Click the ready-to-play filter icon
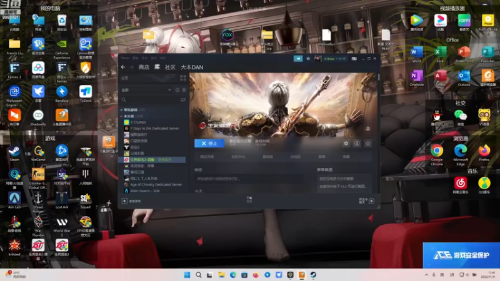Screen dimensions: 500x281 [184, 90]
